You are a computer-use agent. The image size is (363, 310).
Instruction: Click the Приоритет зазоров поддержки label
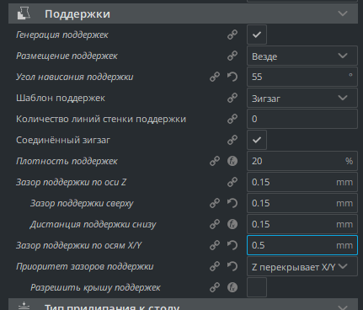click(x=85, y=266)
